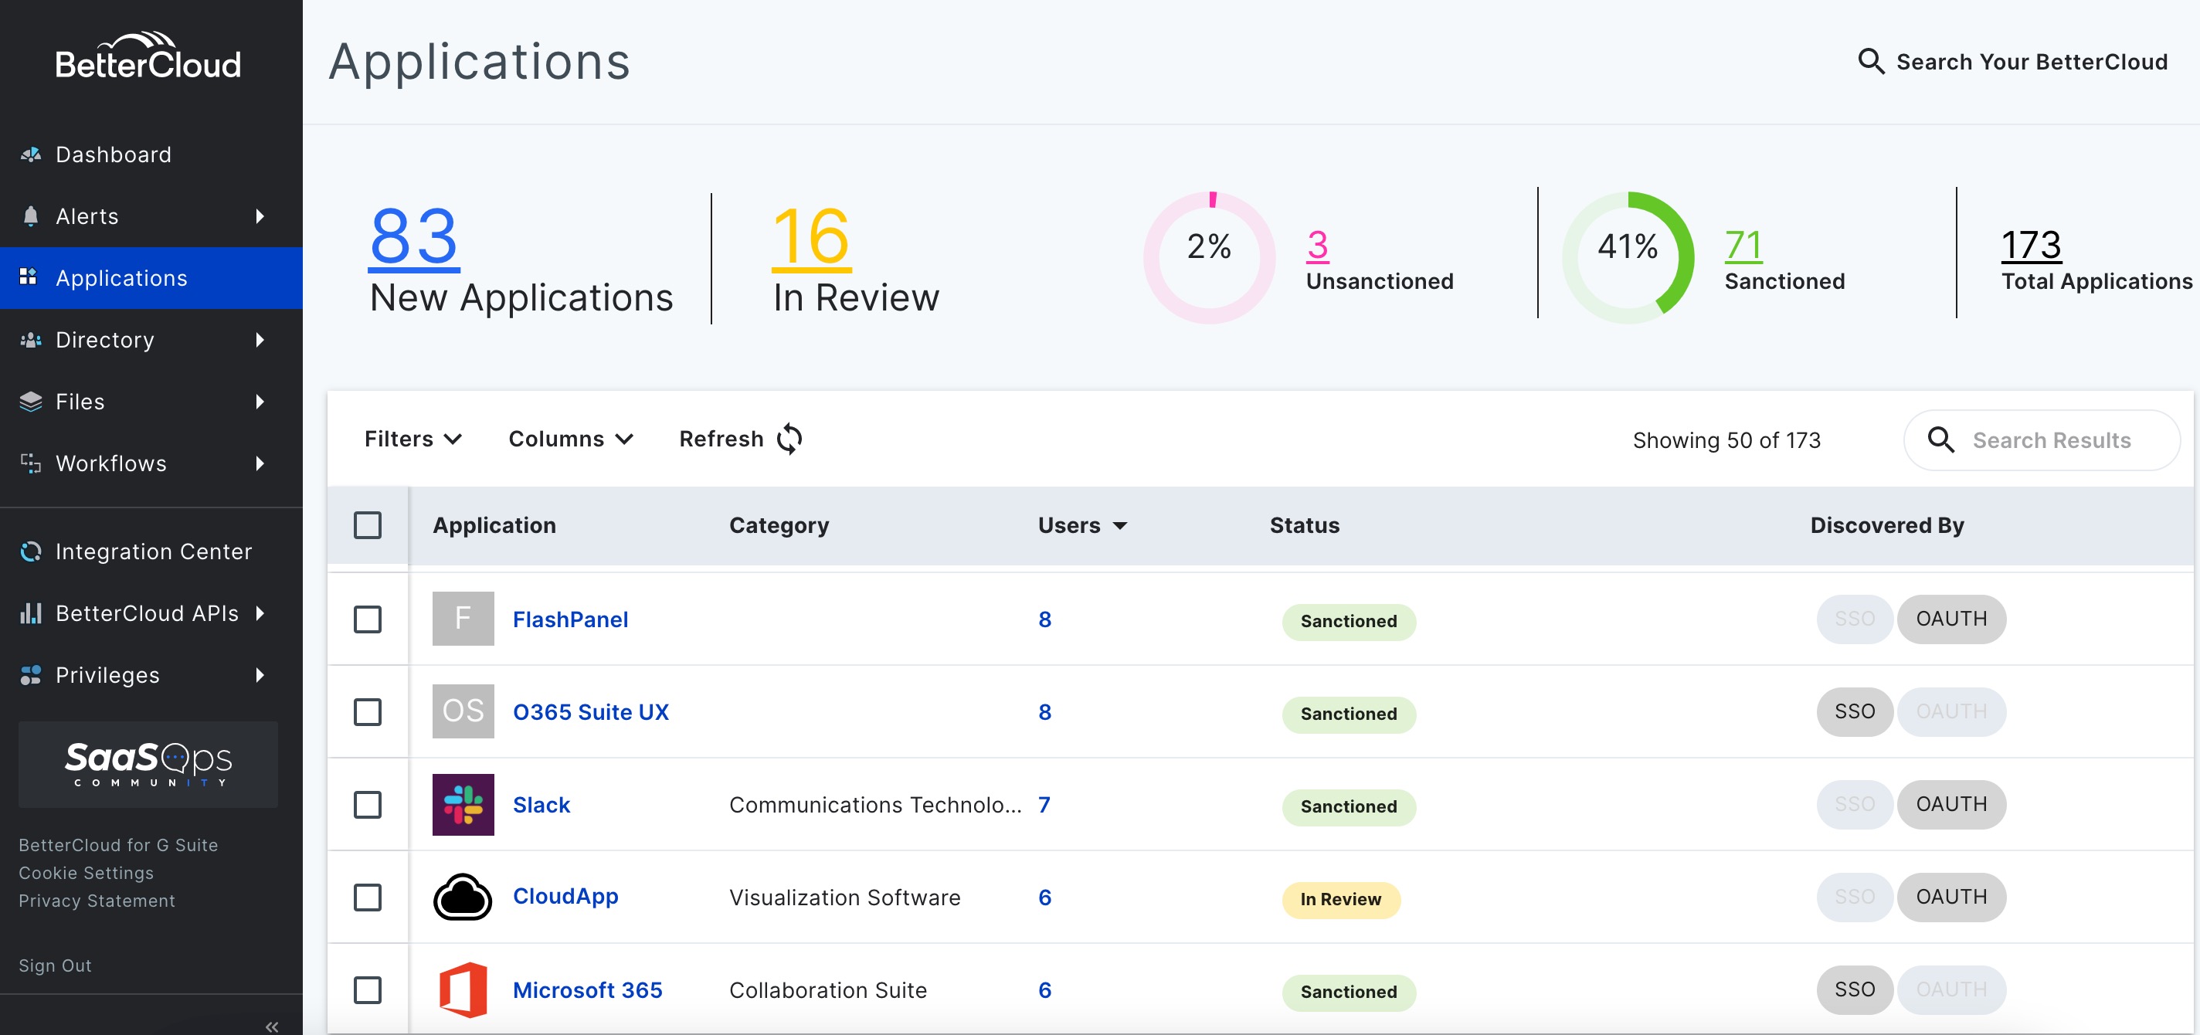The height and width of the screenshot is (1035, 2200).
Task: Click the Dashboard gauge icon
Action: coord(31,154)
